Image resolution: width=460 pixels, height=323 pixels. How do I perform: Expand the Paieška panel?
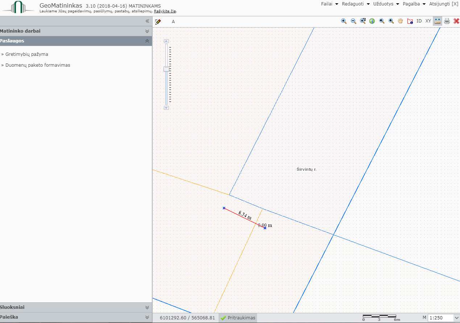pos(76,317)
